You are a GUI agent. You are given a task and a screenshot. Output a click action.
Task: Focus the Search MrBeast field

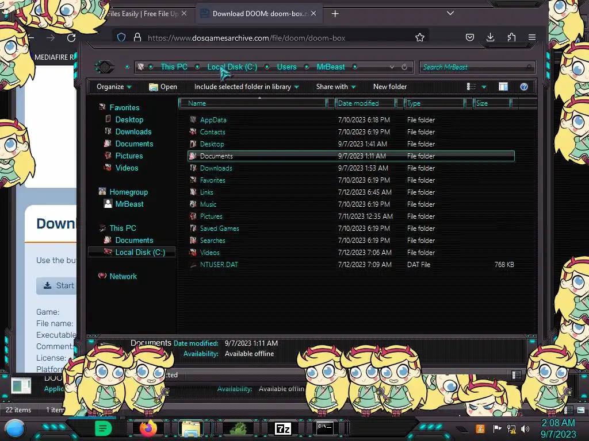coord(477,67)
